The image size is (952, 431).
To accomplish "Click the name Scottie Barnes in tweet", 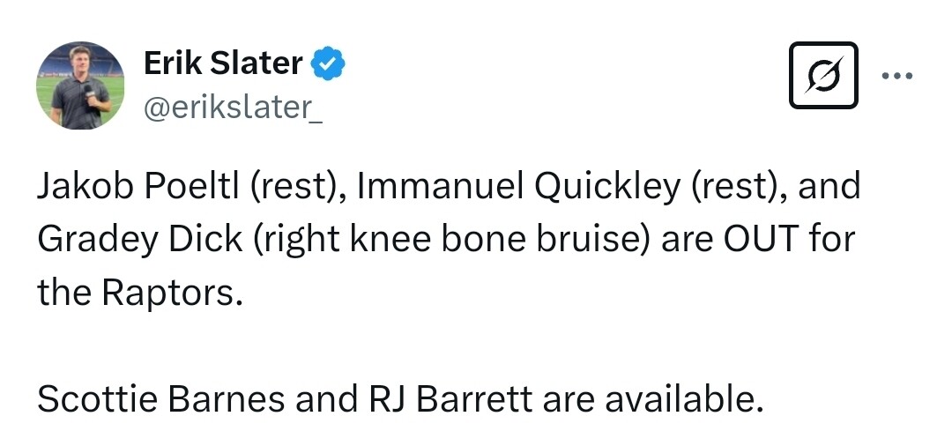I will coord(160,399).
